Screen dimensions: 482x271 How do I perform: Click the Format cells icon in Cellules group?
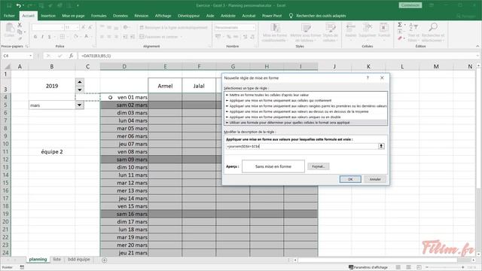(384, 30)
